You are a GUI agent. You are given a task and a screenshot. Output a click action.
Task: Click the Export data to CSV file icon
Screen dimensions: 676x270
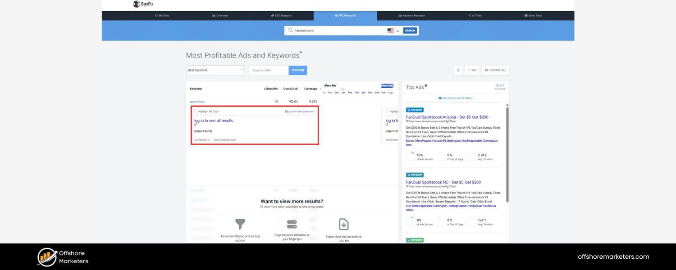point(343,224)
